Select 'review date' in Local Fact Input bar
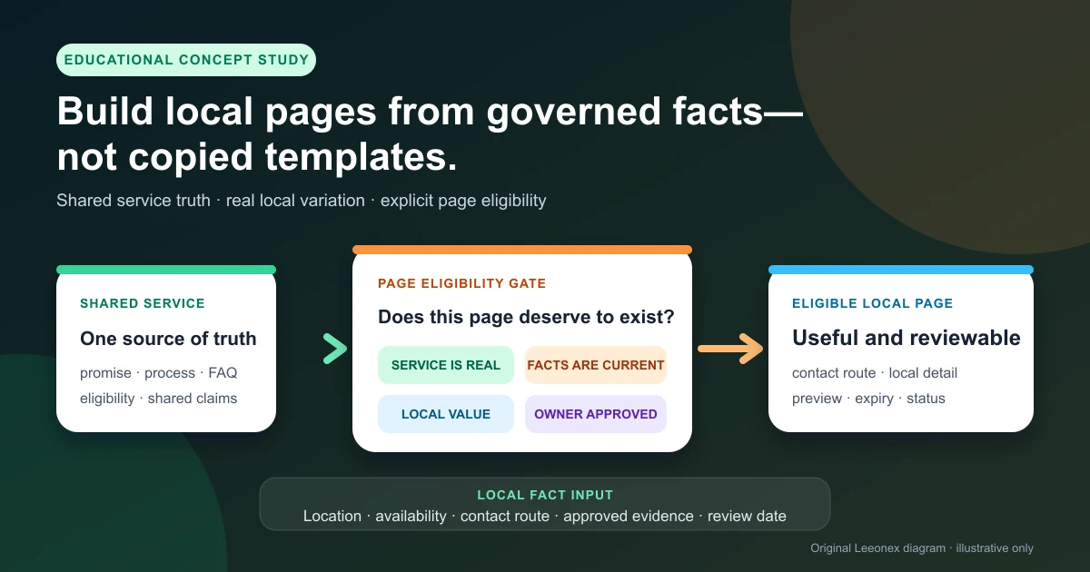Screen dimensions: 1090x572 coord(747,516)
